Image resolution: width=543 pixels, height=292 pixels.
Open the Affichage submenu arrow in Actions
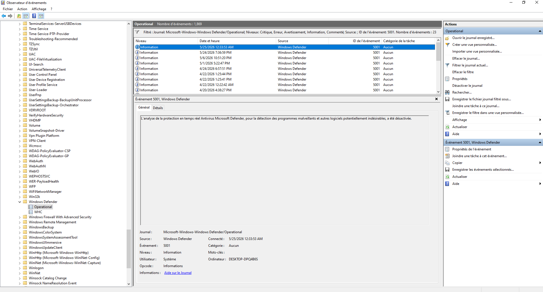click(x=540, y=120)
